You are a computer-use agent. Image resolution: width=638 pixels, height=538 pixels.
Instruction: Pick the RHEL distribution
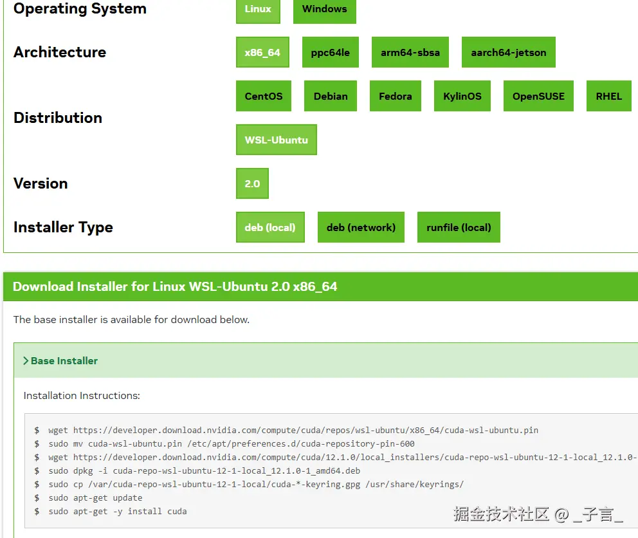tap(608, 96)
